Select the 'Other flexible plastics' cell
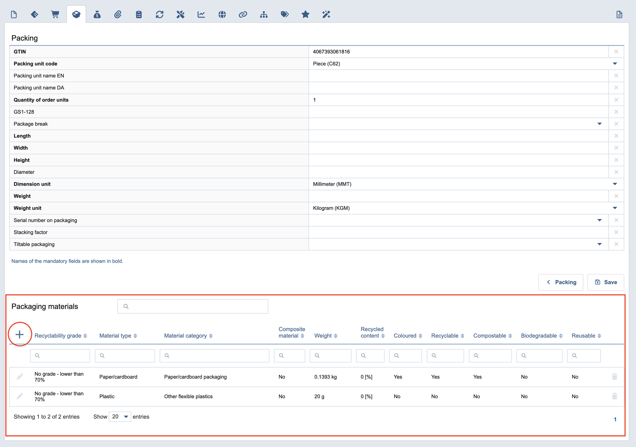This screenshot has width=636, height=447. (188, 396)
